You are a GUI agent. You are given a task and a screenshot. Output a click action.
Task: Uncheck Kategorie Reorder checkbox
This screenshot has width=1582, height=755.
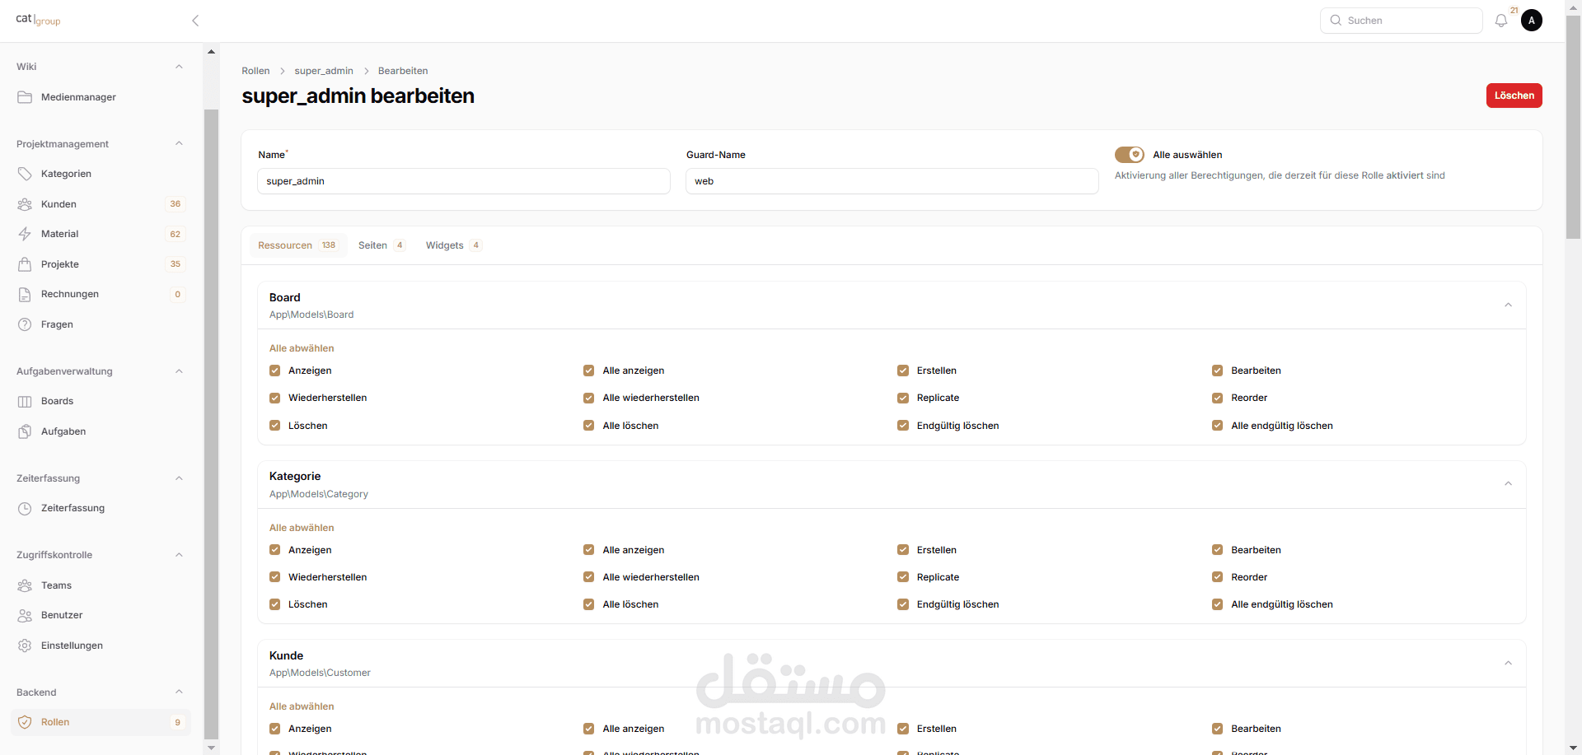pyautogui.click(x=1217, y=577)
